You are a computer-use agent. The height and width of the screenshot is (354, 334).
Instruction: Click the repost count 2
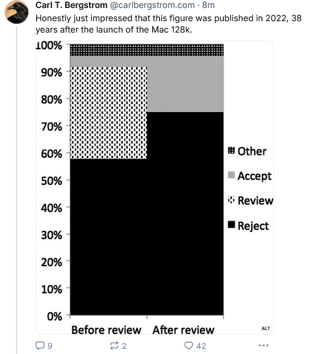pyautogui.click(x=124, y=346)
